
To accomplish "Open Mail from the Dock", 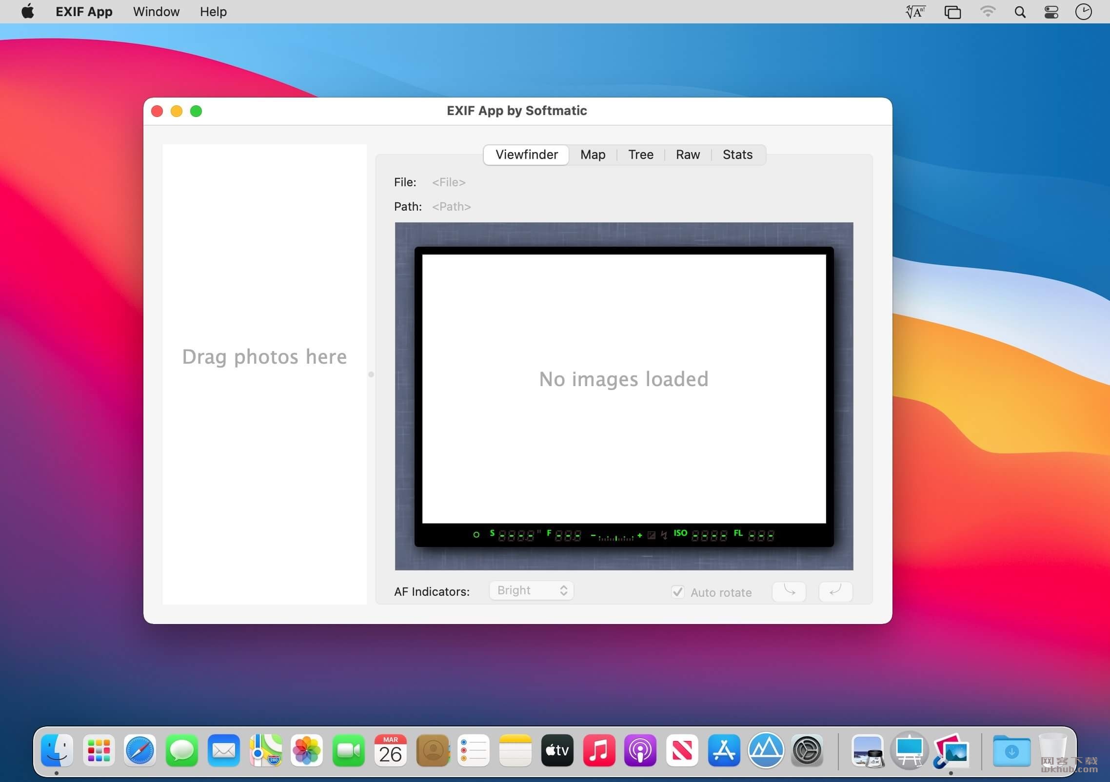I will point(224,750).
